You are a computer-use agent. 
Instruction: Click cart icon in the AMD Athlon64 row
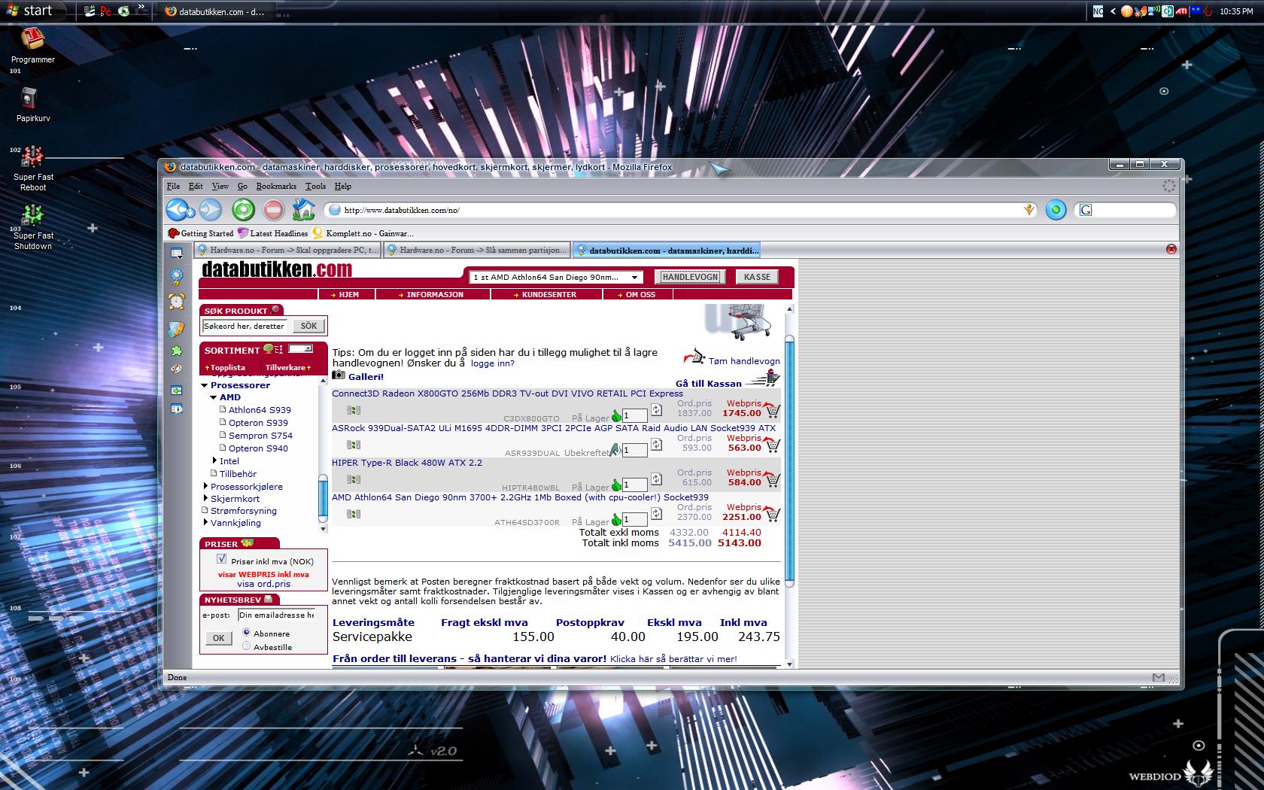coord(772,515)
